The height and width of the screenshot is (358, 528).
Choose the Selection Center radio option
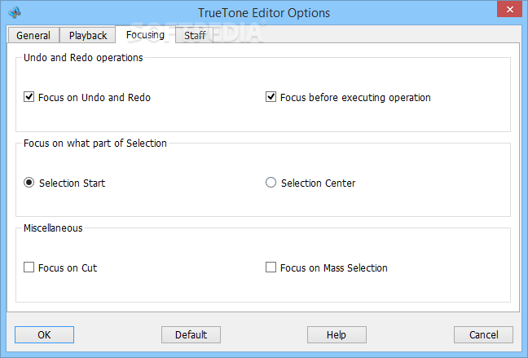(271, 183)
